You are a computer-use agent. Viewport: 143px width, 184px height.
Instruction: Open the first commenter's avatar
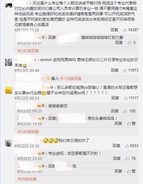click(9, 6)
